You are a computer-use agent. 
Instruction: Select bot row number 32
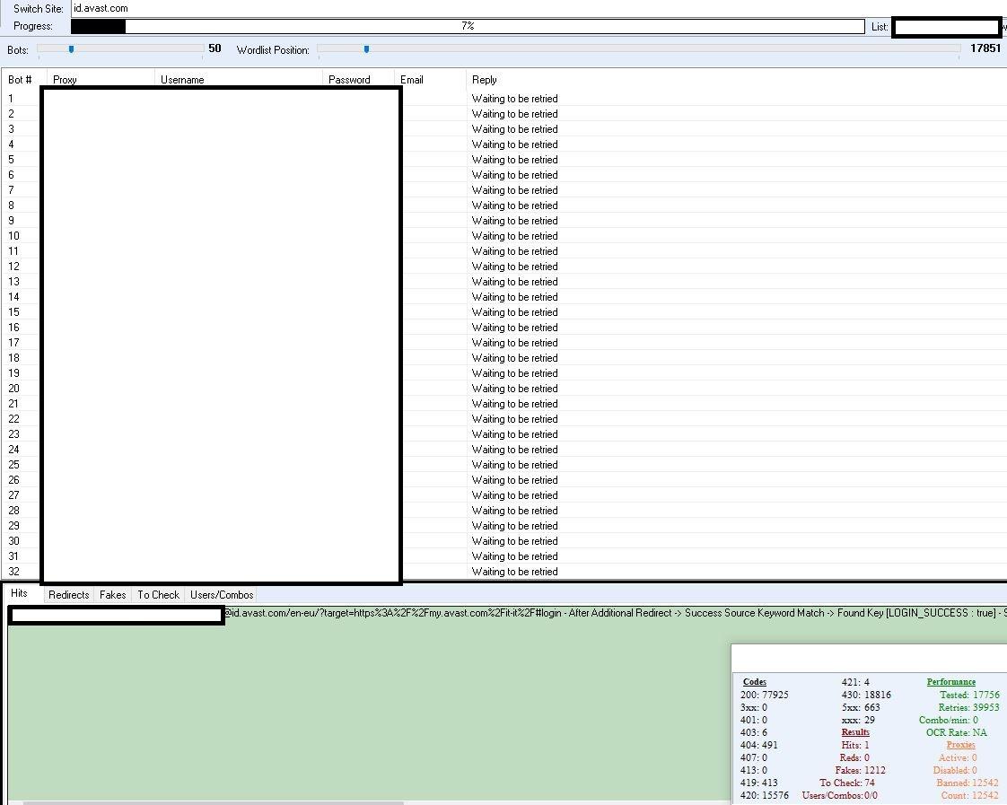pyautogui.click(x=14, y=572)
